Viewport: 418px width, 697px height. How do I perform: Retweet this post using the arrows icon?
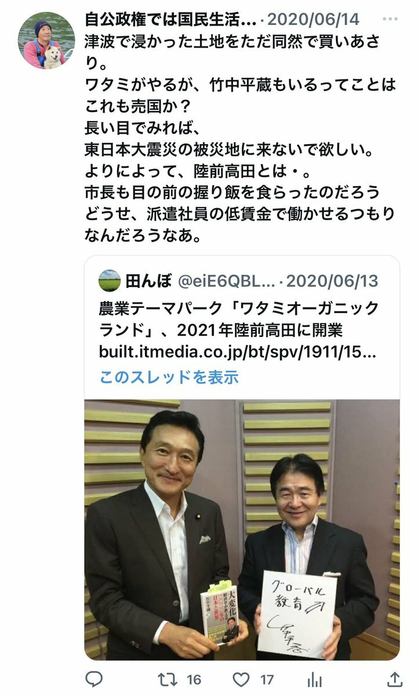coord(167,679)
